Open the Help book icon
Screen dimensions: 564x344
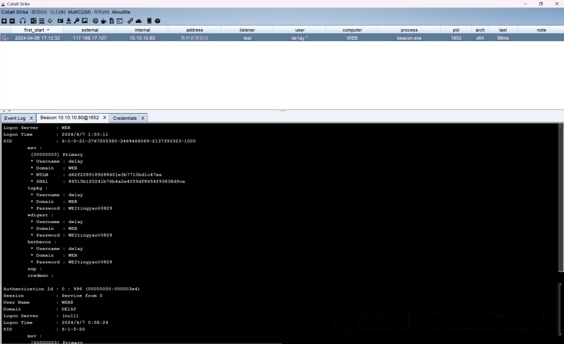(149, 21)
